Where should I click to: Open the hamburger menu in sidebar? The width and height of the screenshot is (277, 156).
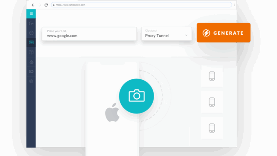pos(31,13)
